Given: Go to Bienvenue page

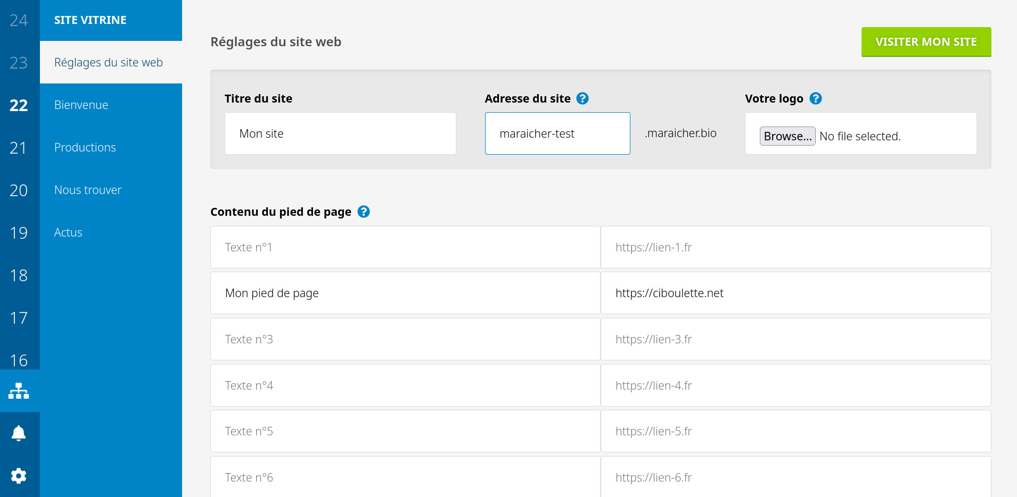Looking at the screenshot, I should coord(81,105).
